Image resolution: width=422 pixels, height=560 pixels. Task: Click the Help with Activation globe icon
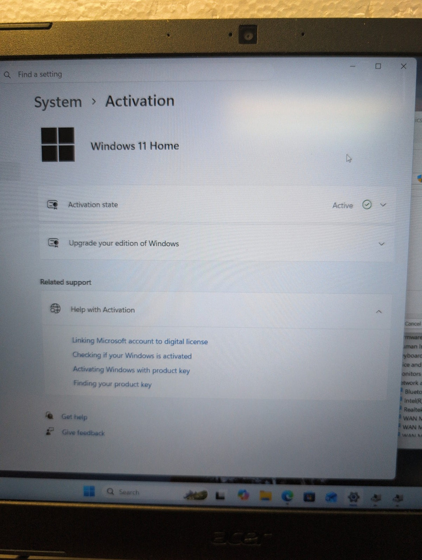coord(55,309)
